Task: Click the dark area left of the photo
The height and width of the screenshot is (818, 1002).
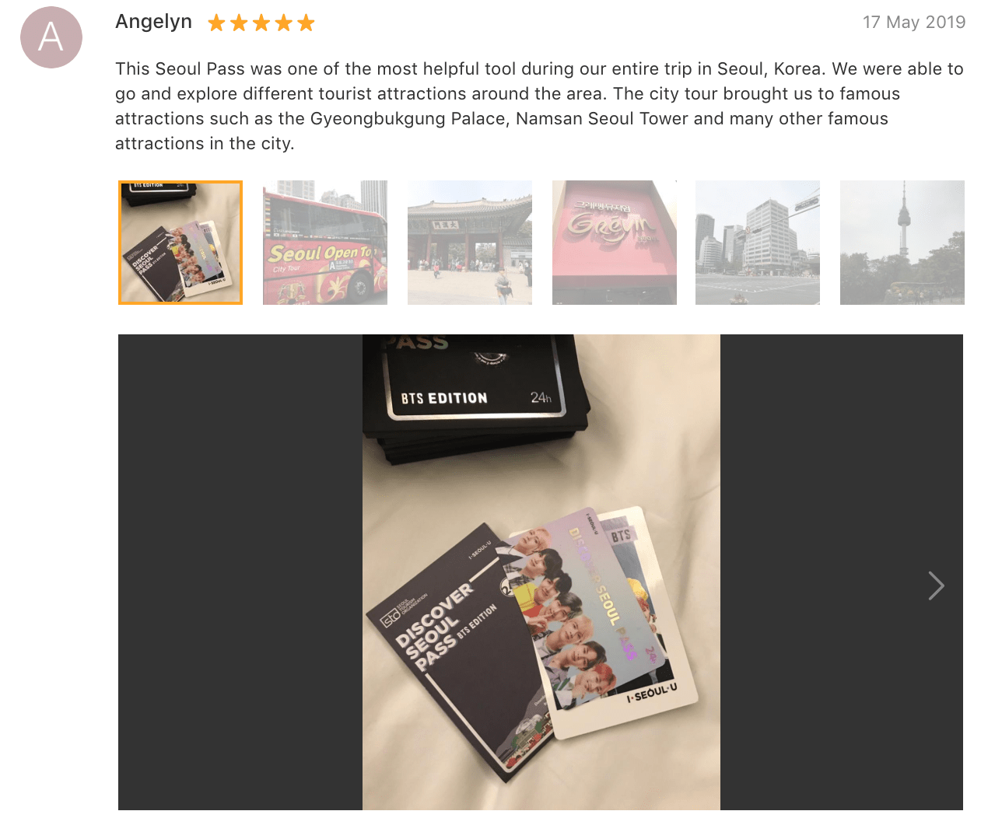Action: 240,572
